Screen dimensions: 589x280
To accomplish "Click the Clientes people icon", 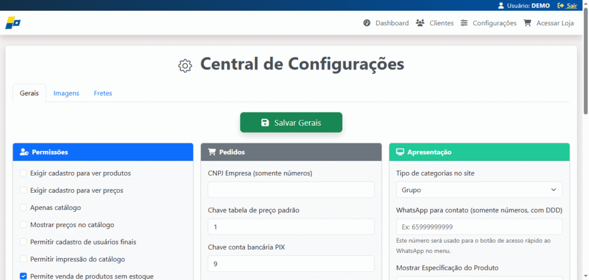I will click(420, 23).
